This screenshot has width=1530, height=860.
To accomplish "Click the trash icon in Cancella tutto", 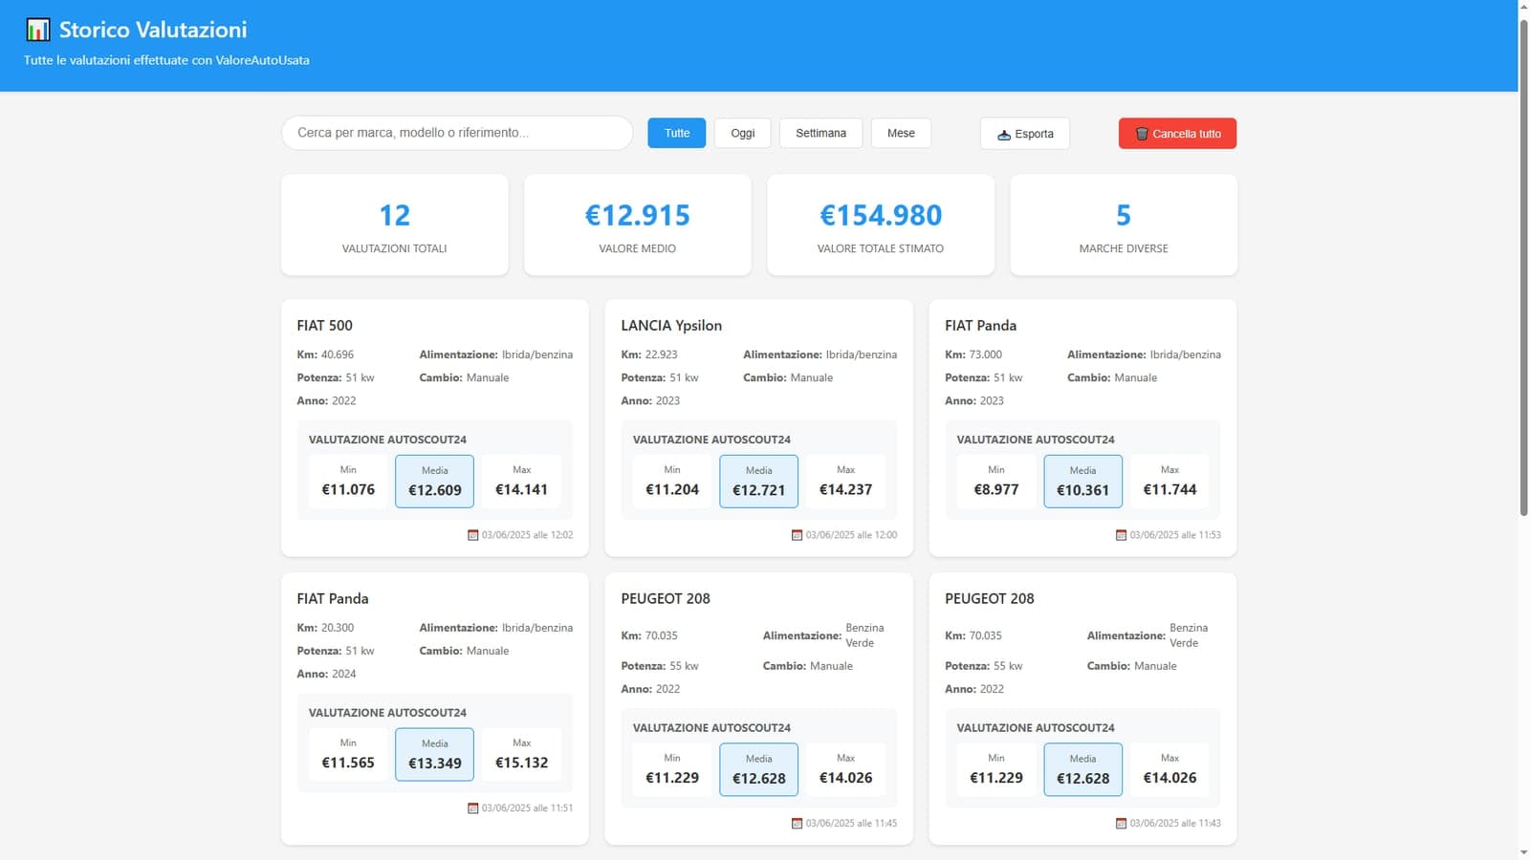I will pos(1142,134).
